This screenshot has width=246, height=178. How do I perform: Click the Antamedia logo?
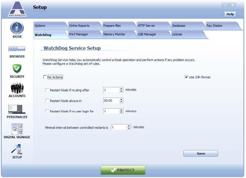[x=17, y=9]
